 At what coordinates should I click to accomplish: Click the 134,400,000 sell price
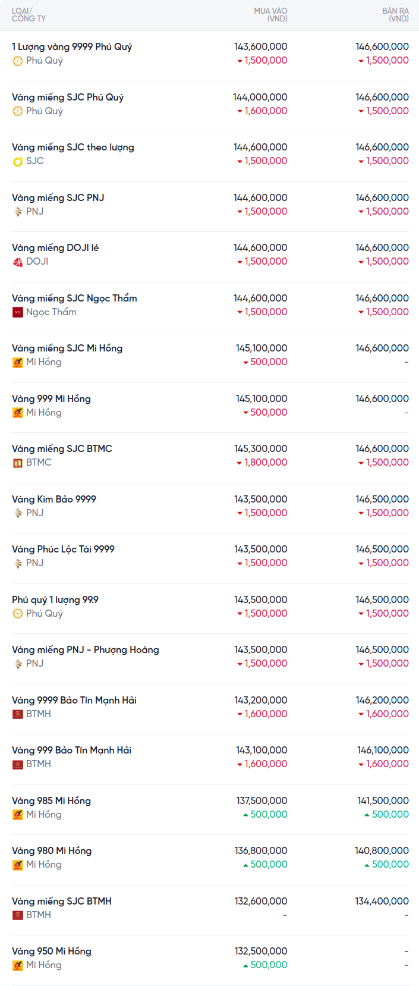pyautogui.click(x=382, y=902)
